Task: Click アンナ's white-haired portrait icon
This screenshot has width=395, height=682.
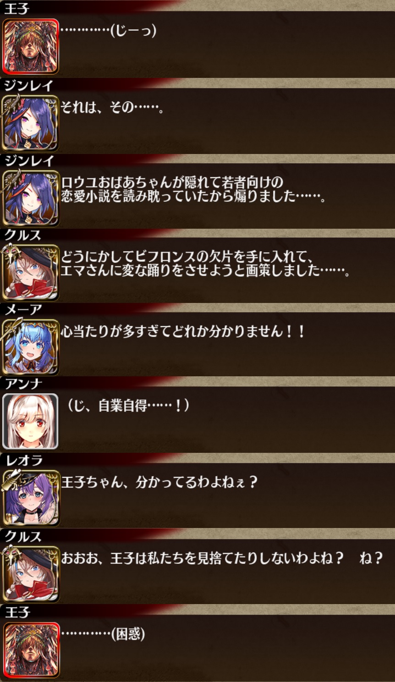Action: coord(31,421)
